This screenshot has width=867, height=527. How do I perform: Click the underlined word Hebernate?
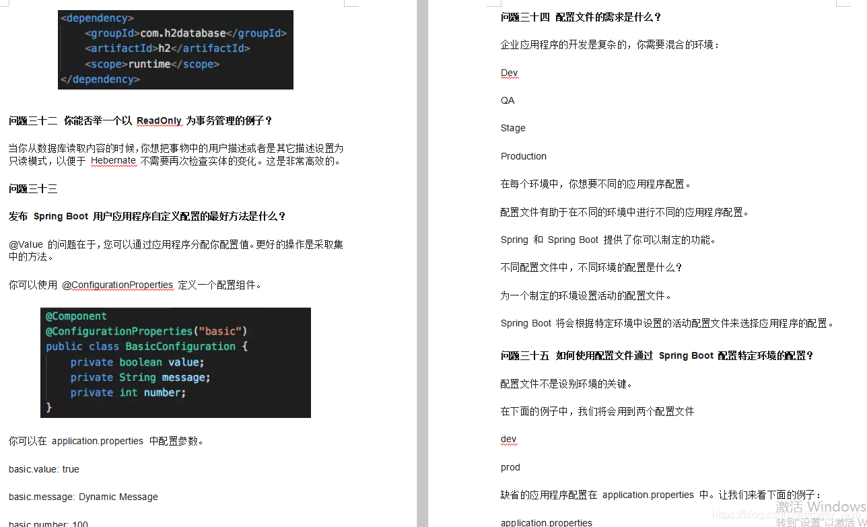[114, 161]
